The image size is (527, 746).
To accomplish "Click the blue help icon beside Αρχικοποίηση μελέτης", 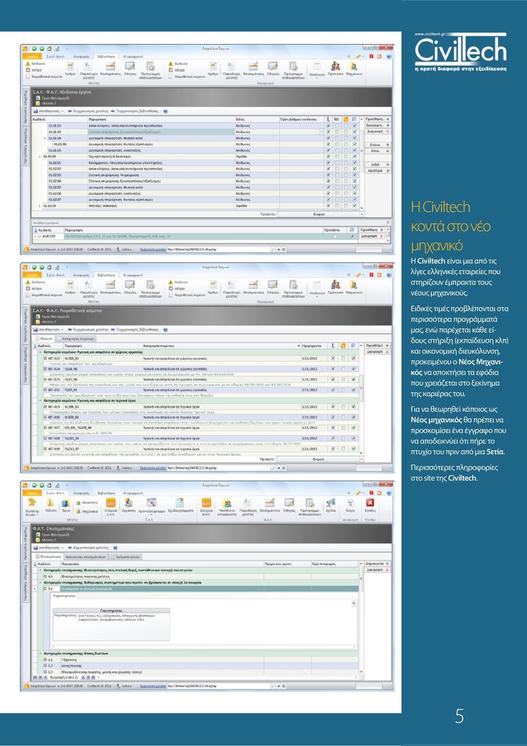I will point(115,548).
